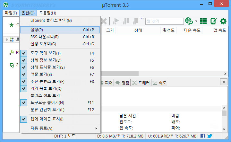Click the Twitter icon in status bar

coord(210,136)
